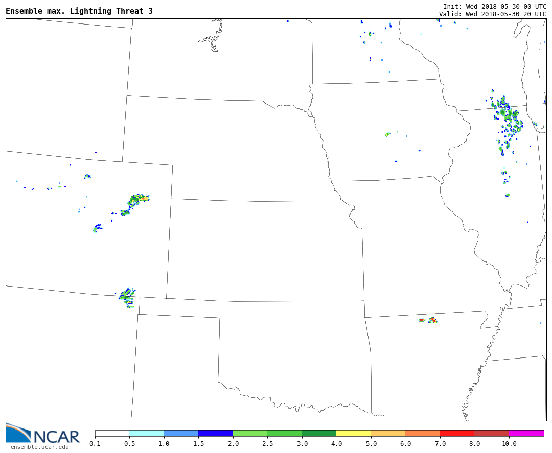Select the Valid time text line
Viewport: 552px width, 453px height.
click(x=492, y=14)
